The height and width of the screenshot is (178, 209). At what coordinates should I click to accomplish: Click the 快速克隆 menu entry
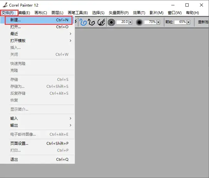click(37, 64)
